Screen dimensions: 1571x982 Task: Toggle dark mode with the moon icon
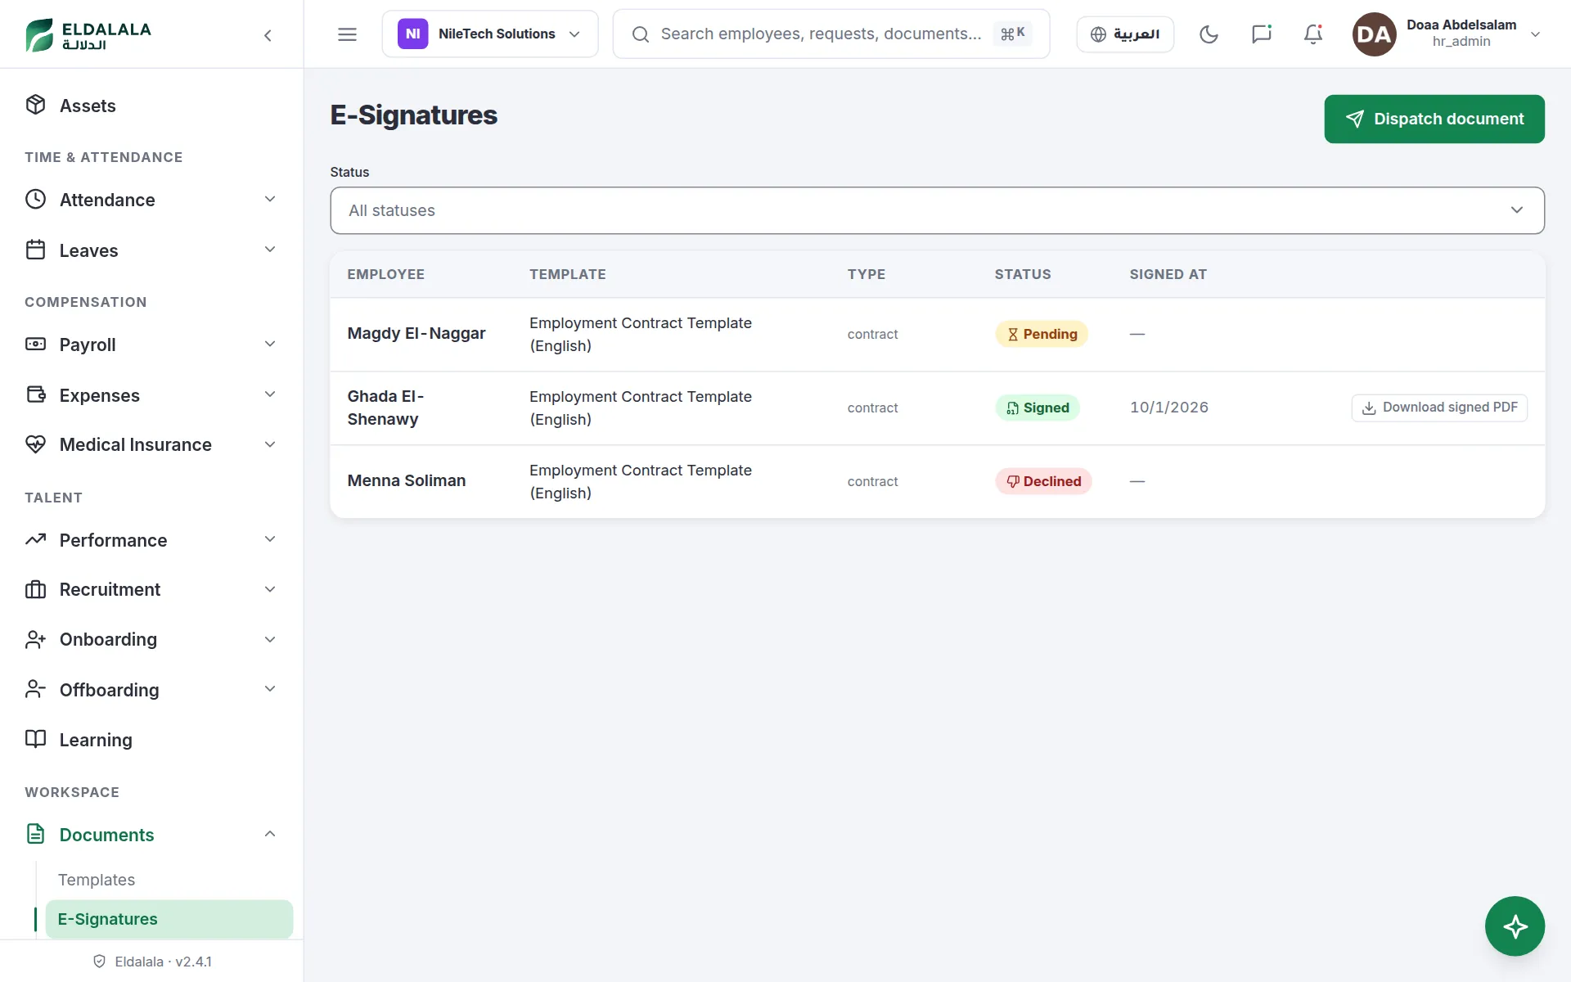(x=1209, y=34)
